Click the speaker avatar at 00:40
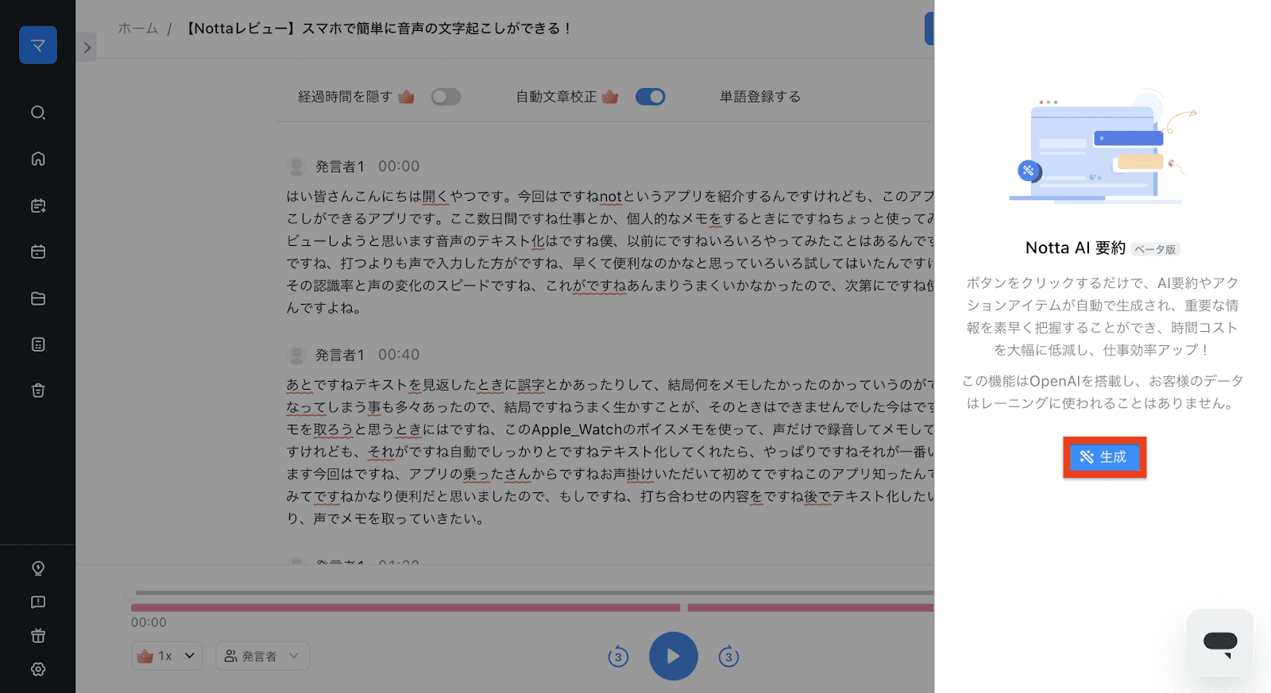 [x=296, y=355]
